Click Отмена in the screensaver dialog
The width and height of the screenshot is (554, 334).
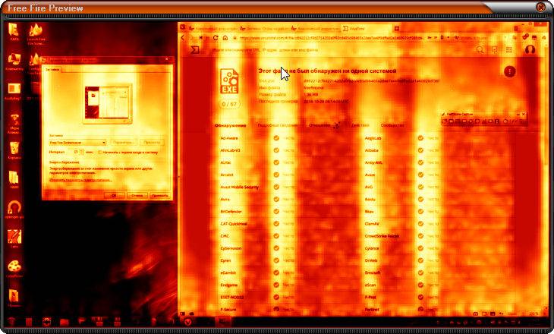pyautogui.click(x=137, y=195)
